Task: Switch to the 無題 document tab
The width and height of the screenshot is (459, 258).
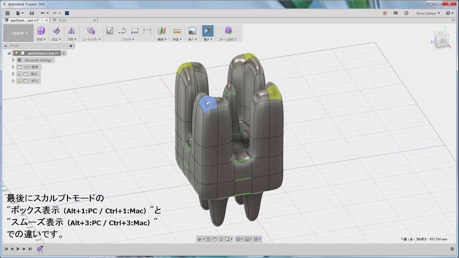Action: click(74, 20)
